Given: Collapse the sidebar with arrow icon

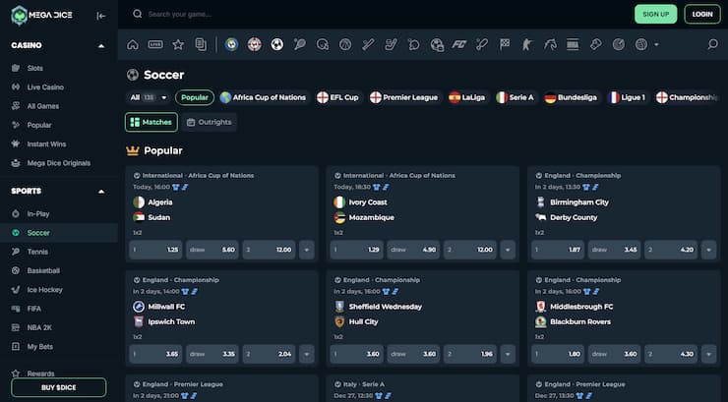Looking at the screenshot, I should pos(102,15).
